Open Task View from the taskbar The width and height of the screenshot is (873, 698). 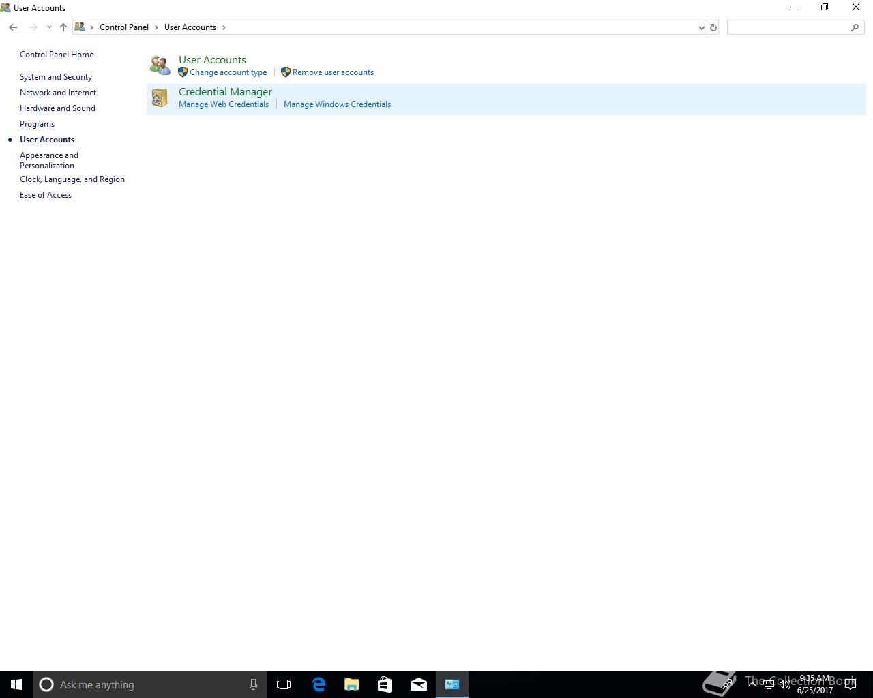pos(284,684)
